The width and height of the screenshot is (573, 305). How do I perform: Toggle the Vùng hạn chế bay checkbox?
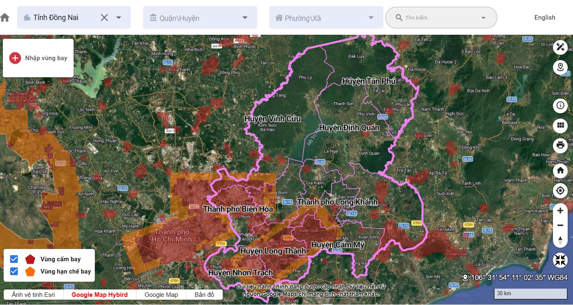(14, 271)
